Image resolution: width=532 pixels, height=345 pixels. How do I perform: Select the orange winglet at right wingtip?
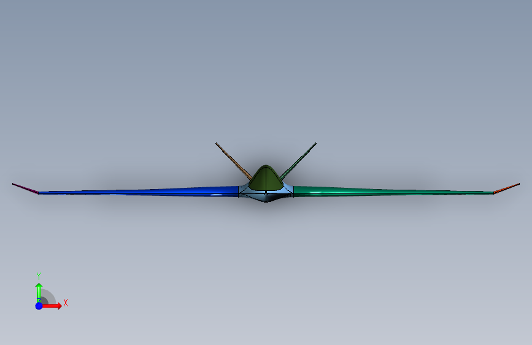[507, 188]
